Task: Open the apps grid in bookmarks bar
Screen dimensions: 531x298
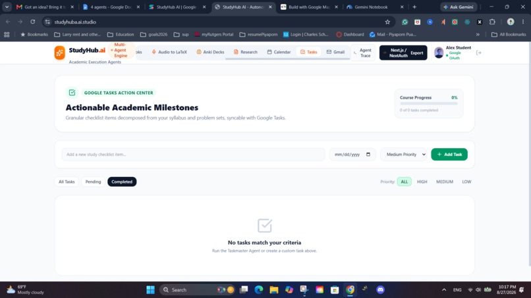Action: coord(7,34)
